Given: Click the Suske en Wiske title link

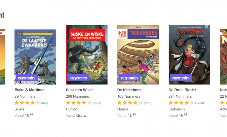Looking at the screenshot, I should click(80, 90).
